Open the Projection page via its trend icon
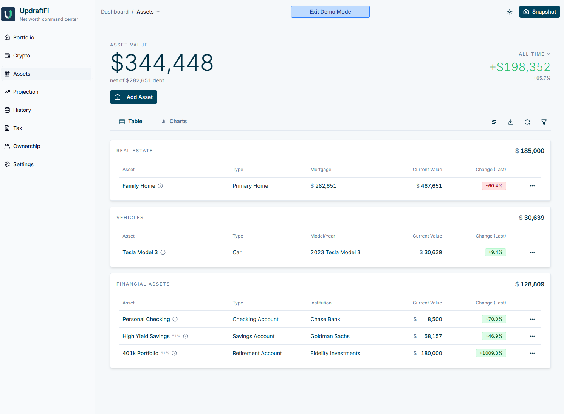This screenshot has width=564, height=414. tap(7, 92)
